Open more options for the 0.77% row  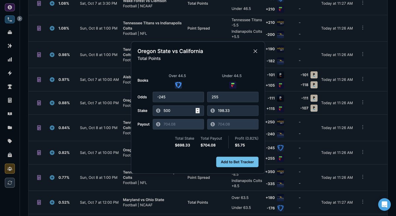tap(363, 177)
